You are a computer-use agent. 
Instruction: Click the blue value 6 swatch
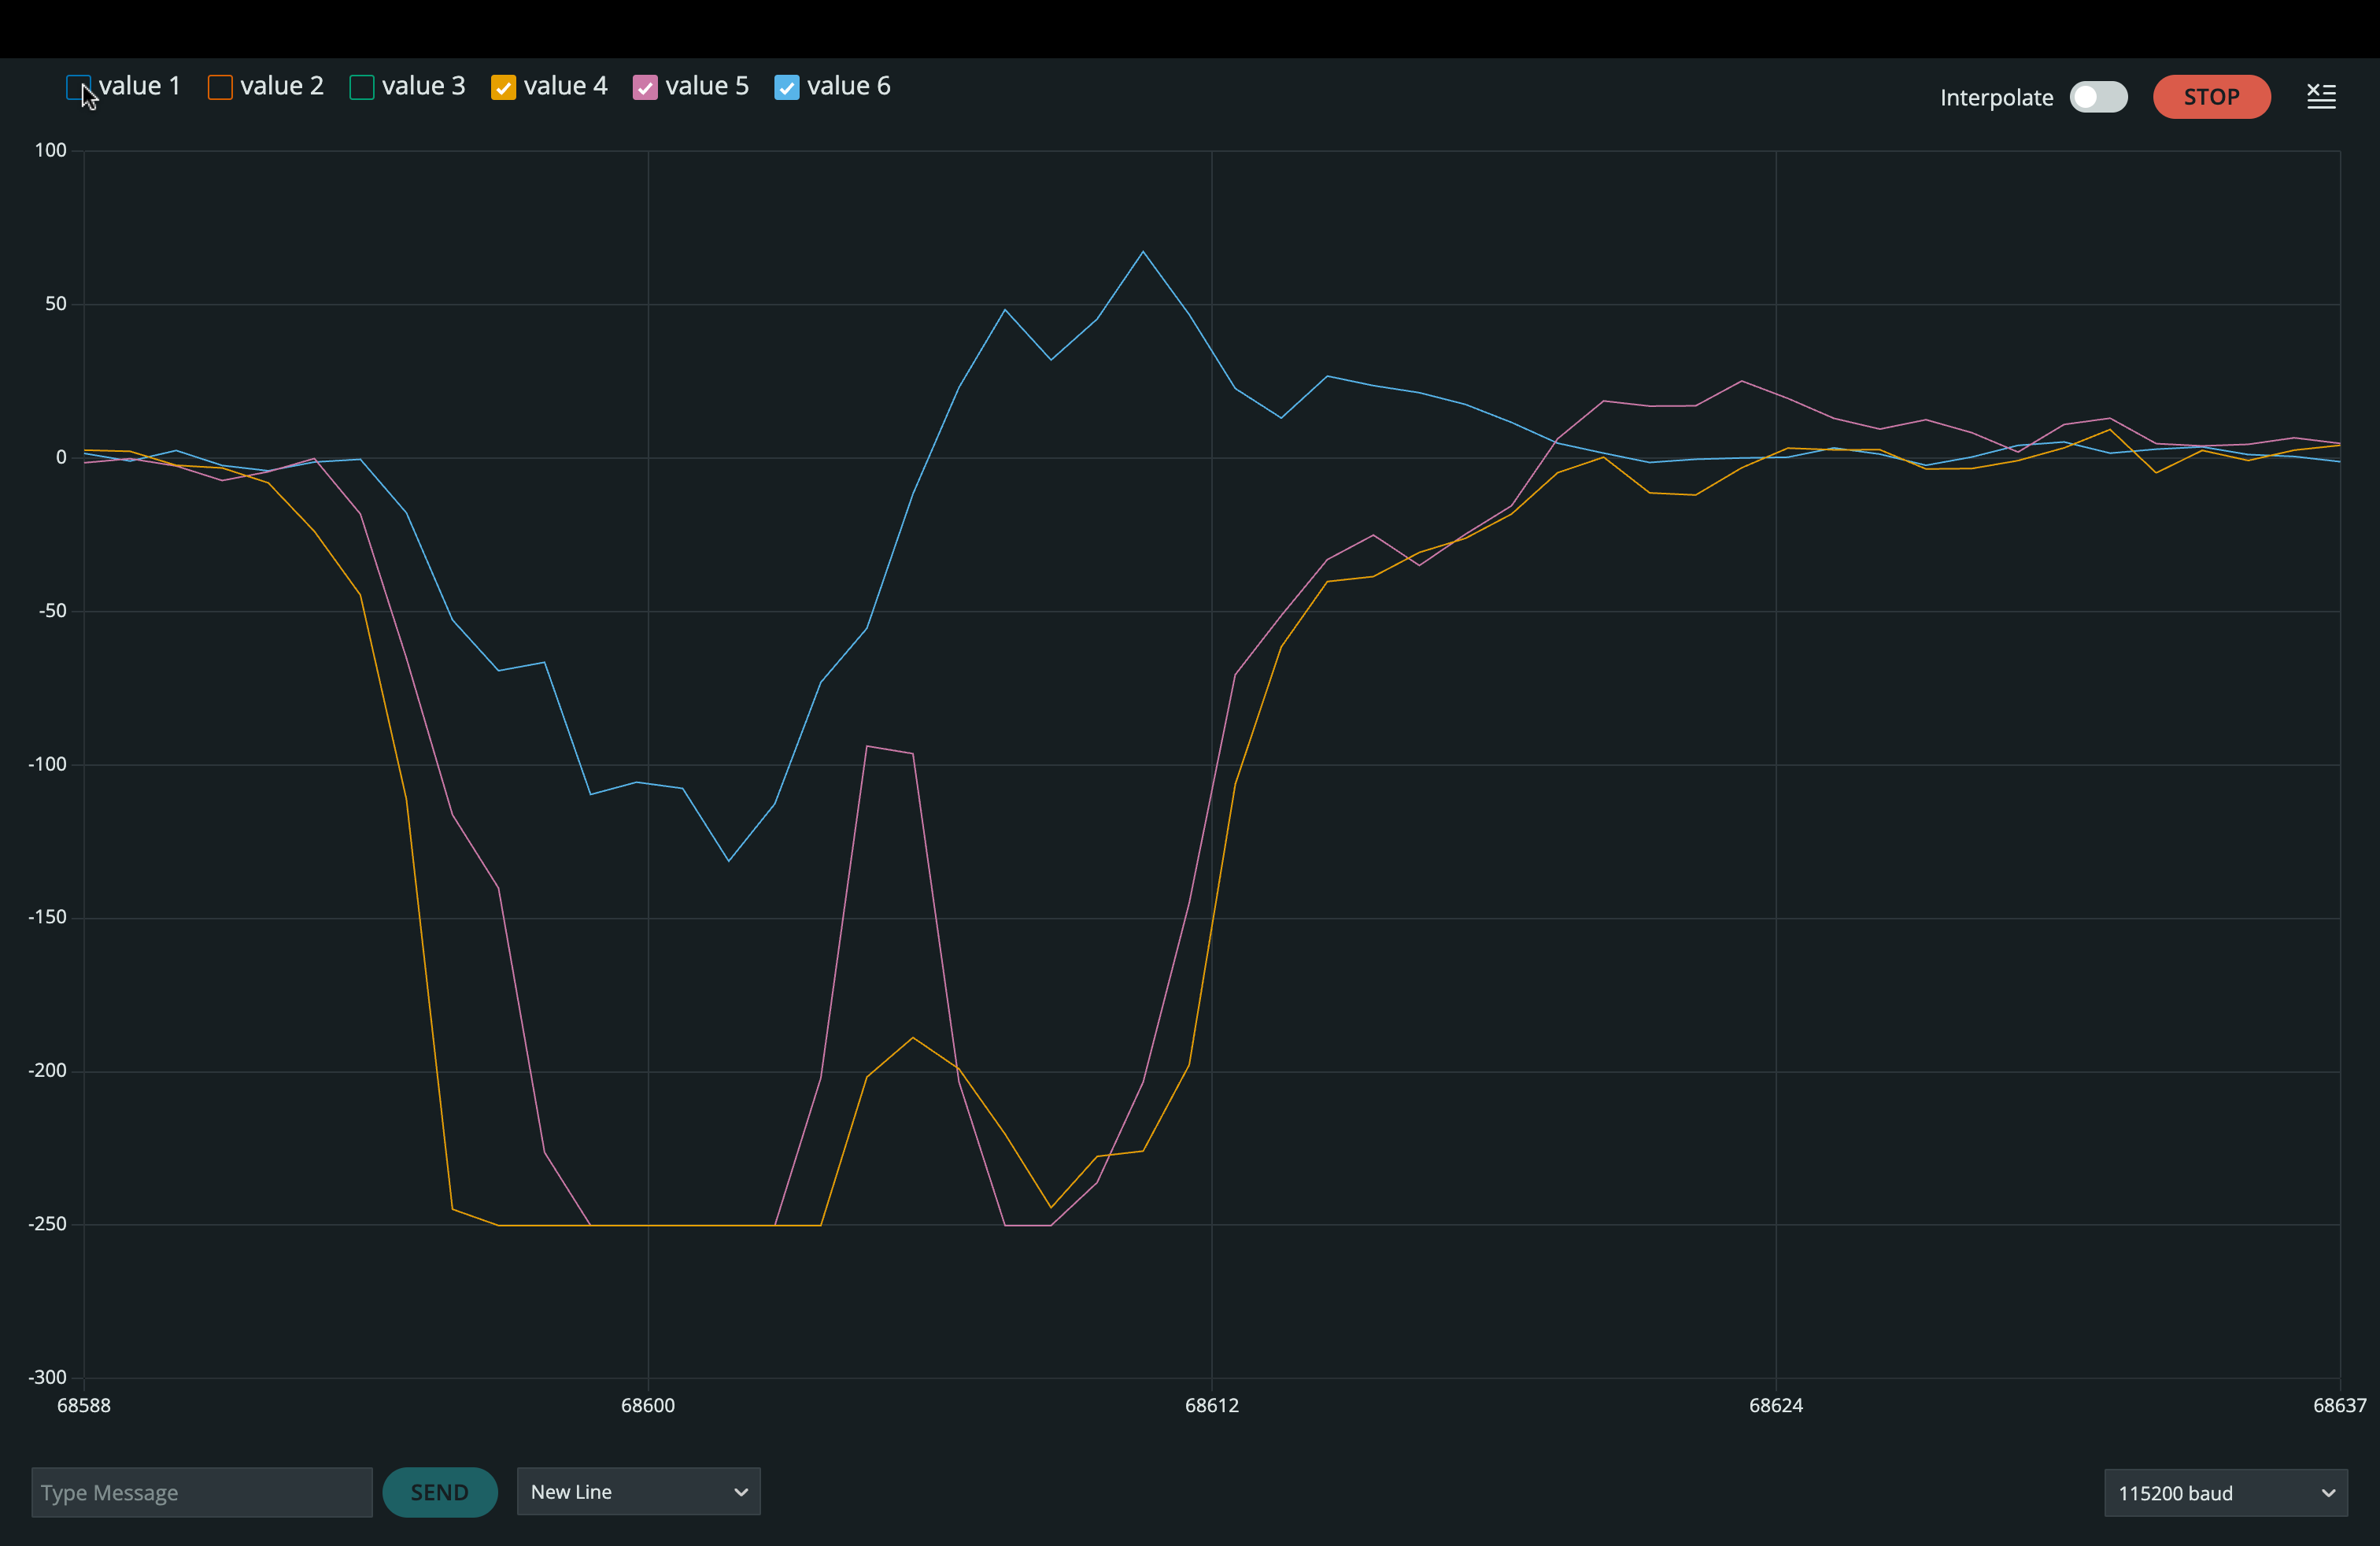(x=788, y=87)
